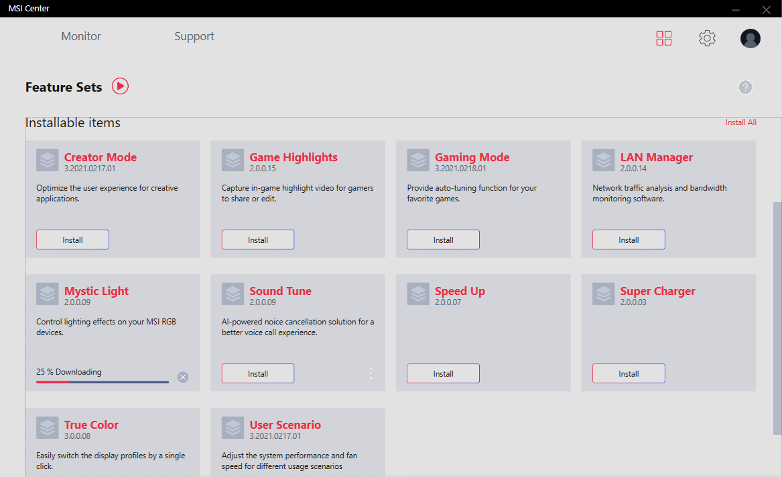Viewport: 782px width, 477px height.
Task: Click version text 2.0.0.03
Action: tap(633, 302)
